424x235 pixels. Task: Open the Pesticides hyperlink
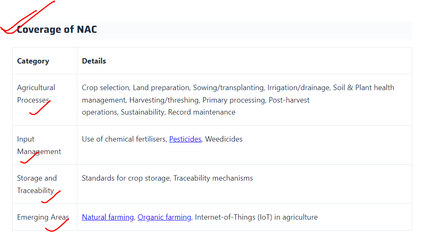(185, 139)
